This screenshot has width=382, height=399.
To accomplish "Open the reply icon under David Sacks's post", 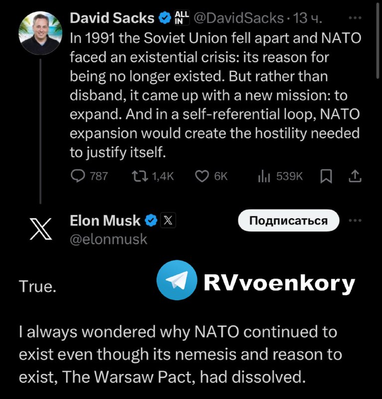I will click(x=79, y=176).
